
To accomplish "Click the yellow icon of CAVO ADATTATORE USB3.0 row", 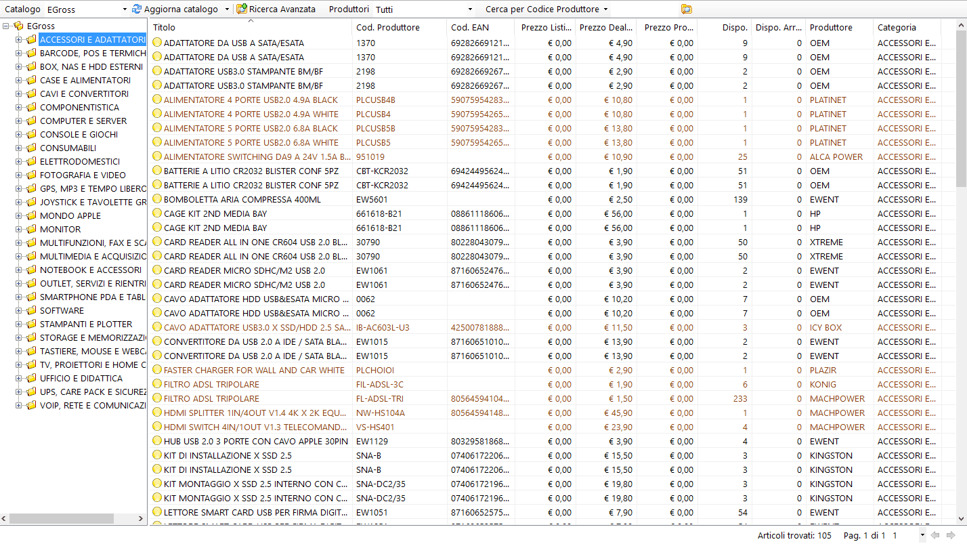I will click(x=157, y=327).
